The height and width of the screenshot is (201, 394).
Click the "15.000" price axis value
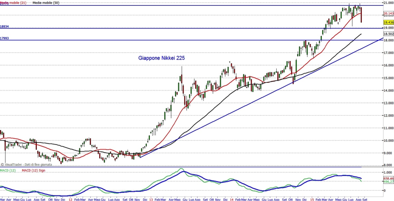(389, 78)
